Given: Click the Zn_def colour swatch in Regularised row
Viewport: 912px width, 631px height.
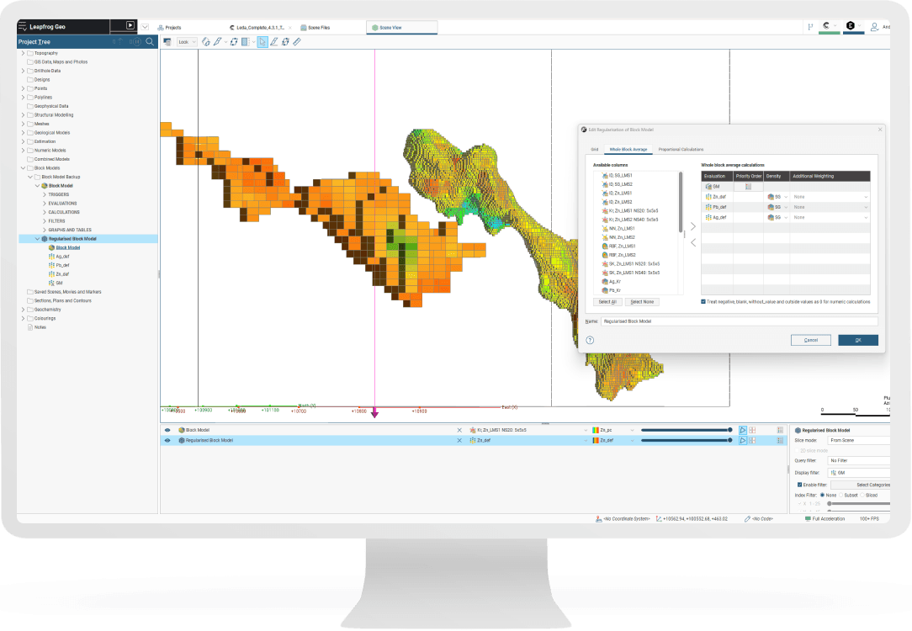Looking at the screenshot, I should pos(596,441).
